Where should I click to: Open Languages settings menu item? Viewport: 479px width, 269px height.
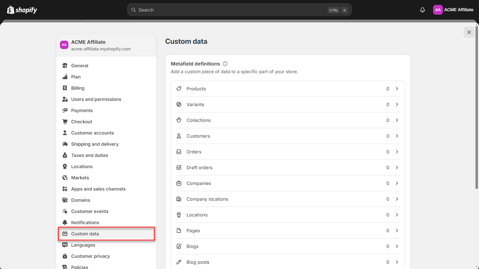[x=106, y=245]
